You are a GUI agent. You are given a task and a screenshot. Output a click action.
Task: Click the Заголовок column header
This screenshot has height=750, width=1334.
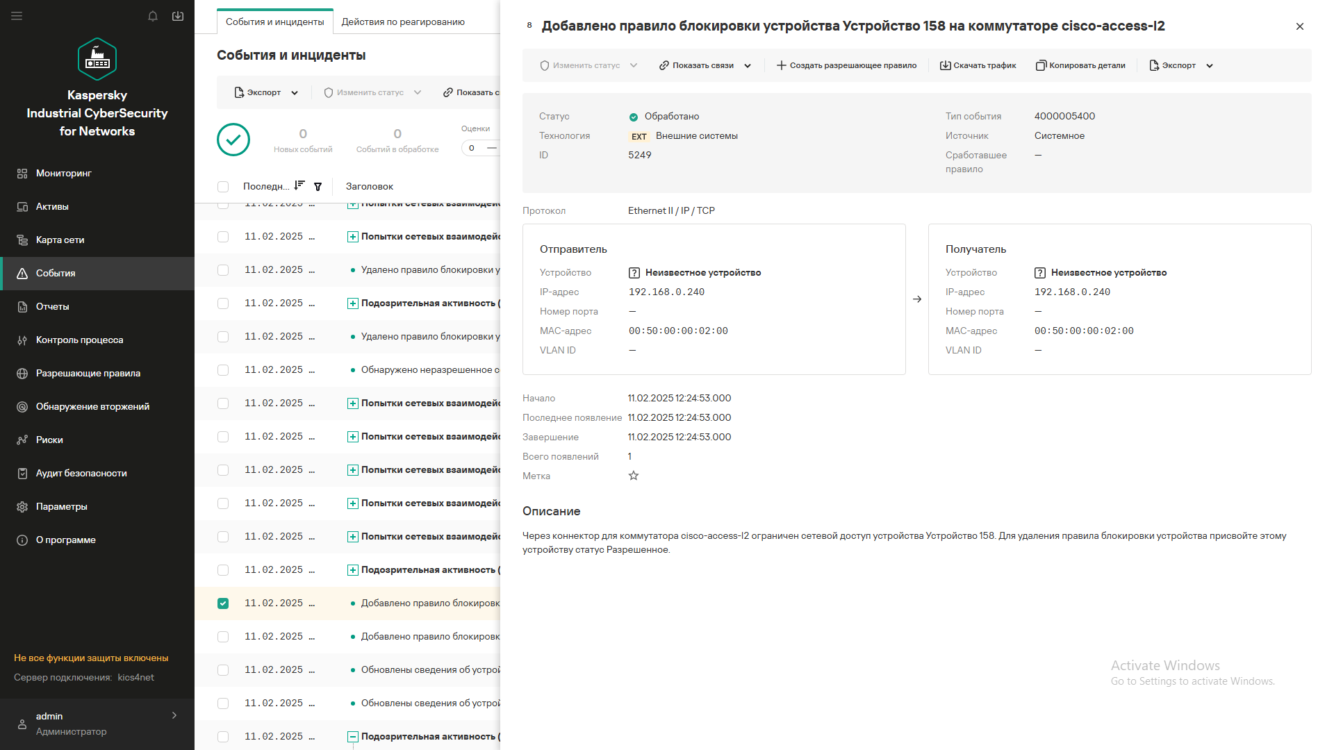tap(370, 186)
